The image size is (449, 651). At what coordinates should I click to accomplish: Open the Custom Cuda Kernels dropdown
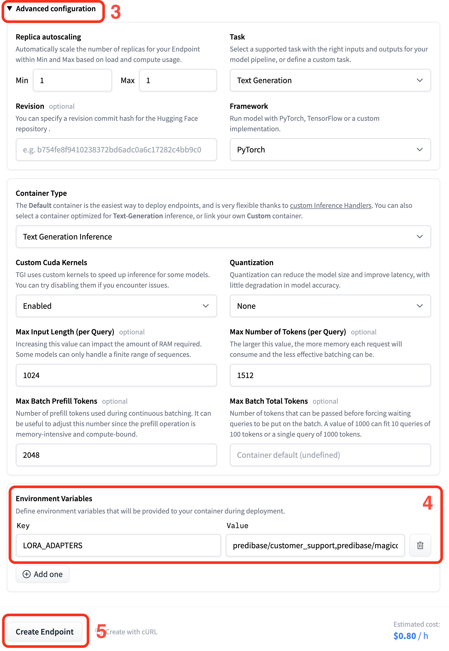point(116,306)
